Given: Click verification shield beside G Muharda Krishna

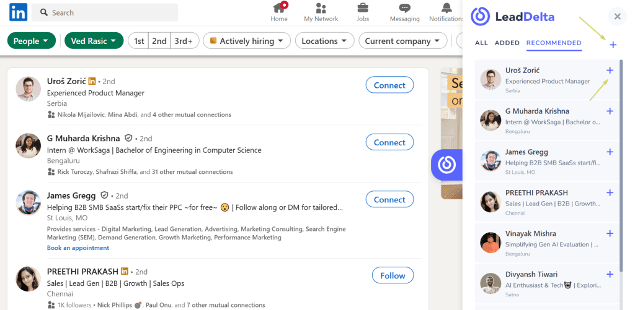Looking at the screenshot, I should [128, 138].
